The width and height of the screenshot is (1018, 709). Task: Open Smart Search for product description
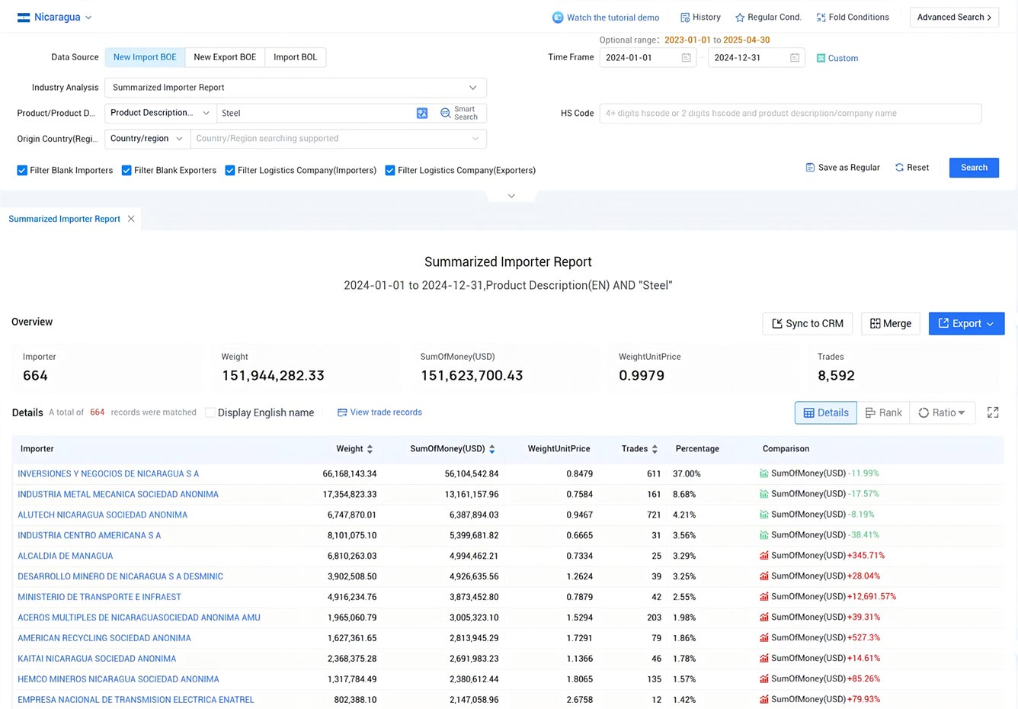tap(459, 113)
